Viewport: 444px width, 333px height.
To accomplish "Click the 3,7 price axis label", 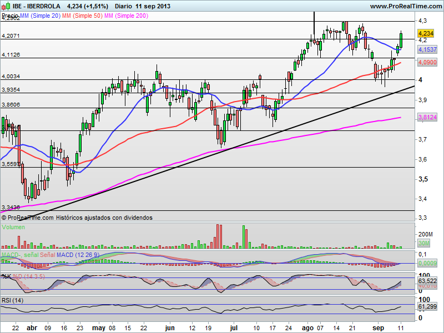I will tap(422, 139).
